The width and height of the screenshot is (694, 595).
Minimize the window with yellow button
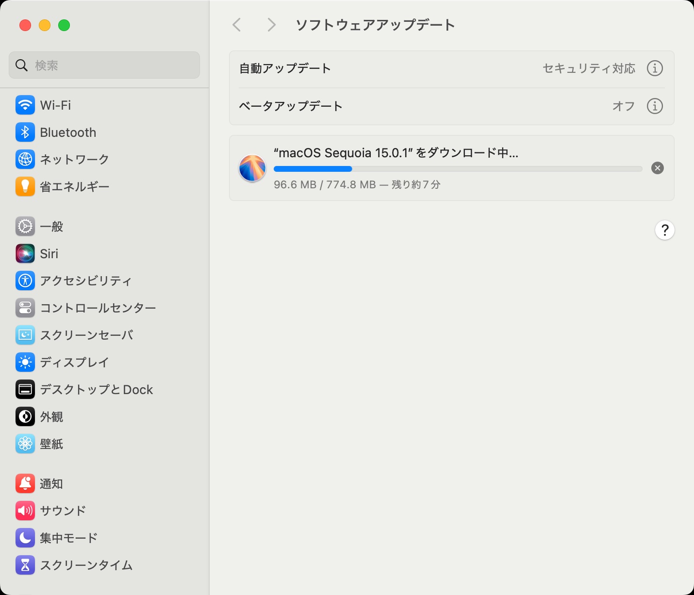pyautogui.click(x=45, y=25)
